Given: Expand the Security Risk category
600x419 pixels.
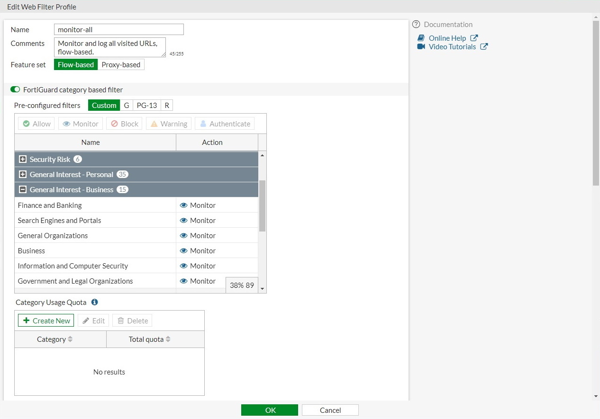Looking at the screenshot, I should tap(23, 159).
